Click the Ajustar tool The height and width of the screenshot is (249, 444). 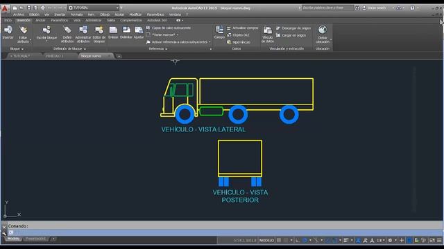(139, 33)
